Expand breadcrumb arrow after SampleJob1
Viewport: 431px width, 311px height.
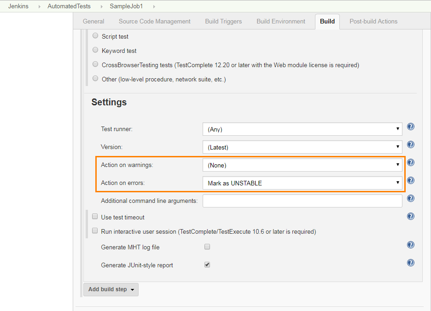coord(154,6)
